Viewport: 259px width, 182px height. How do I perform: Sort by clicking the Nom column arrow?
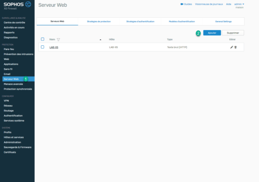coord(100,40)
